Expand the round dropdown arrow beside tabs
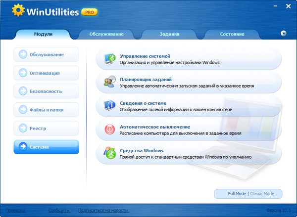The width and height of the screenshot is (297, 217). coord(283,34)
